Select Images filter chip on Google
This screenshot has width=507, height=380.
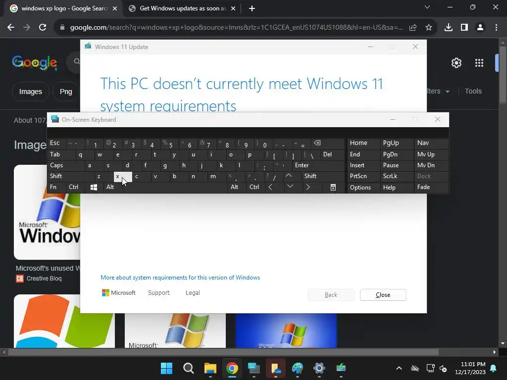click(30, 92)
